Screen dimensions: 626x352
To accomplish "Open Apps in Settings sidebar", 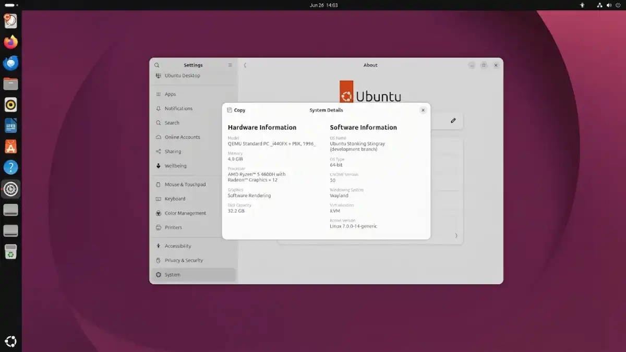I will click(x=193, y=94).
